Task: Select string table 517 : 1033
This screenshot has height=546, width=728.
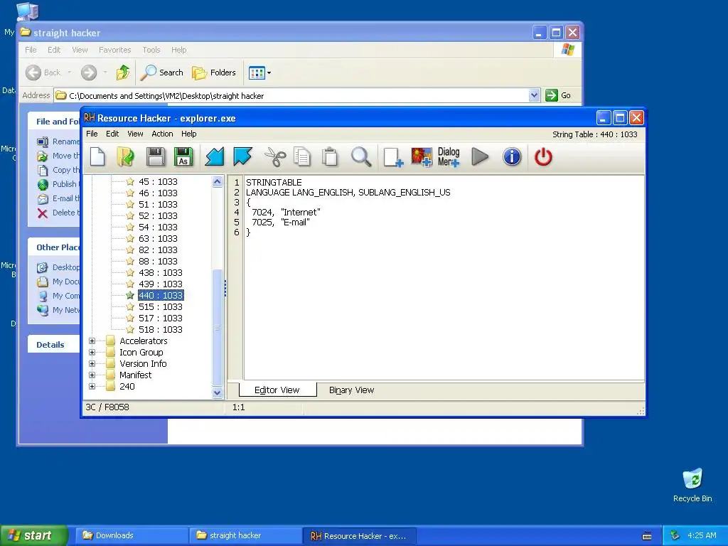Action: tap(160, 318)
